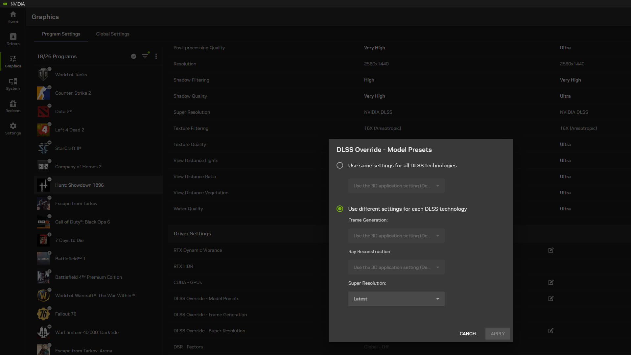Select Use same settings for all DLSS technologies
631x355 pixels.
click(340, 165)
